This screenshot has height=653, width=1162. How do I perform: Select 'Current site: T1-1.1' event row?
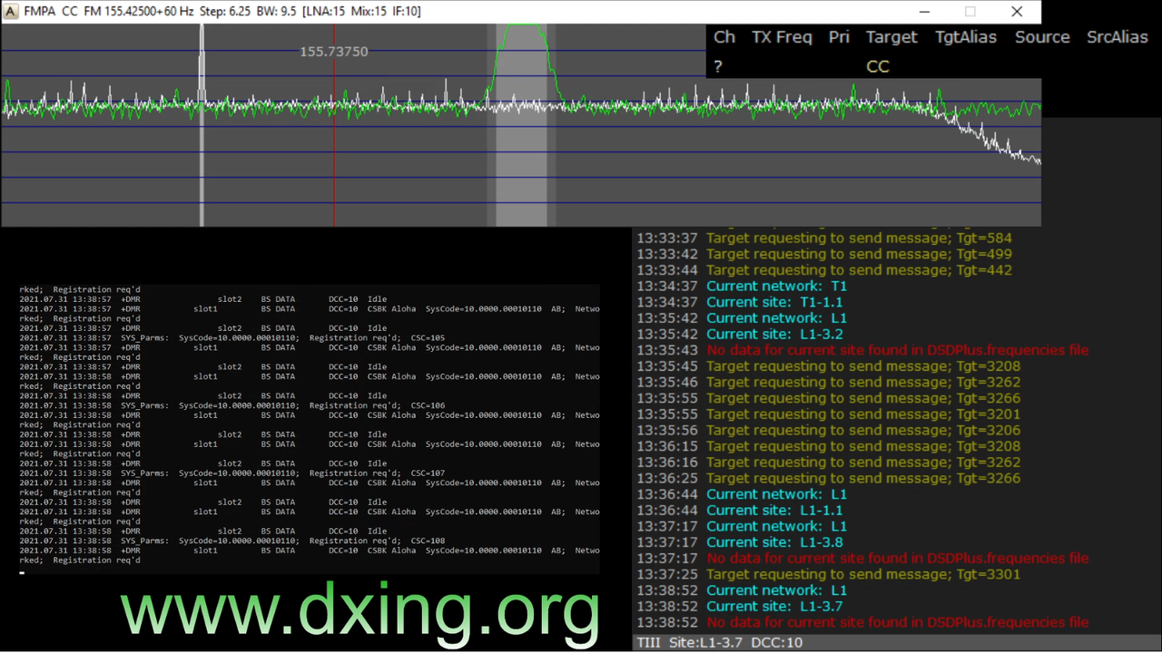[740, 302]
